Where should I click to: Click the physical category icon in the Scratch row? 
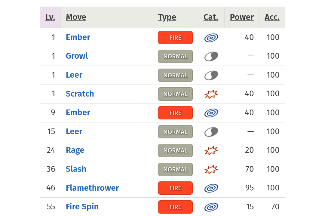pos(211,94)
